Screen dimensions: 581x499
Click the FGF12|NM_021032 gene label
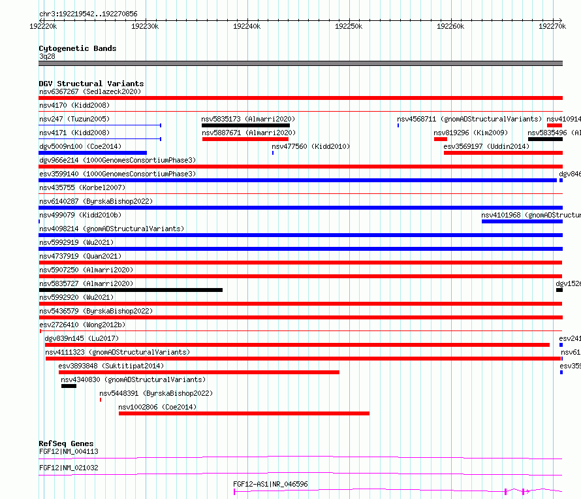pos(69,468)
